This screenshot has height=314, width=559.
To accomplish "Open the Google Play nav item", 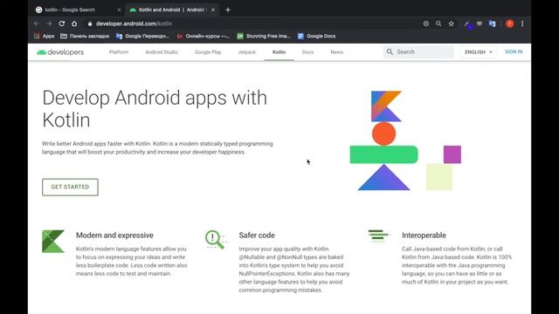I will click(208, 52).
